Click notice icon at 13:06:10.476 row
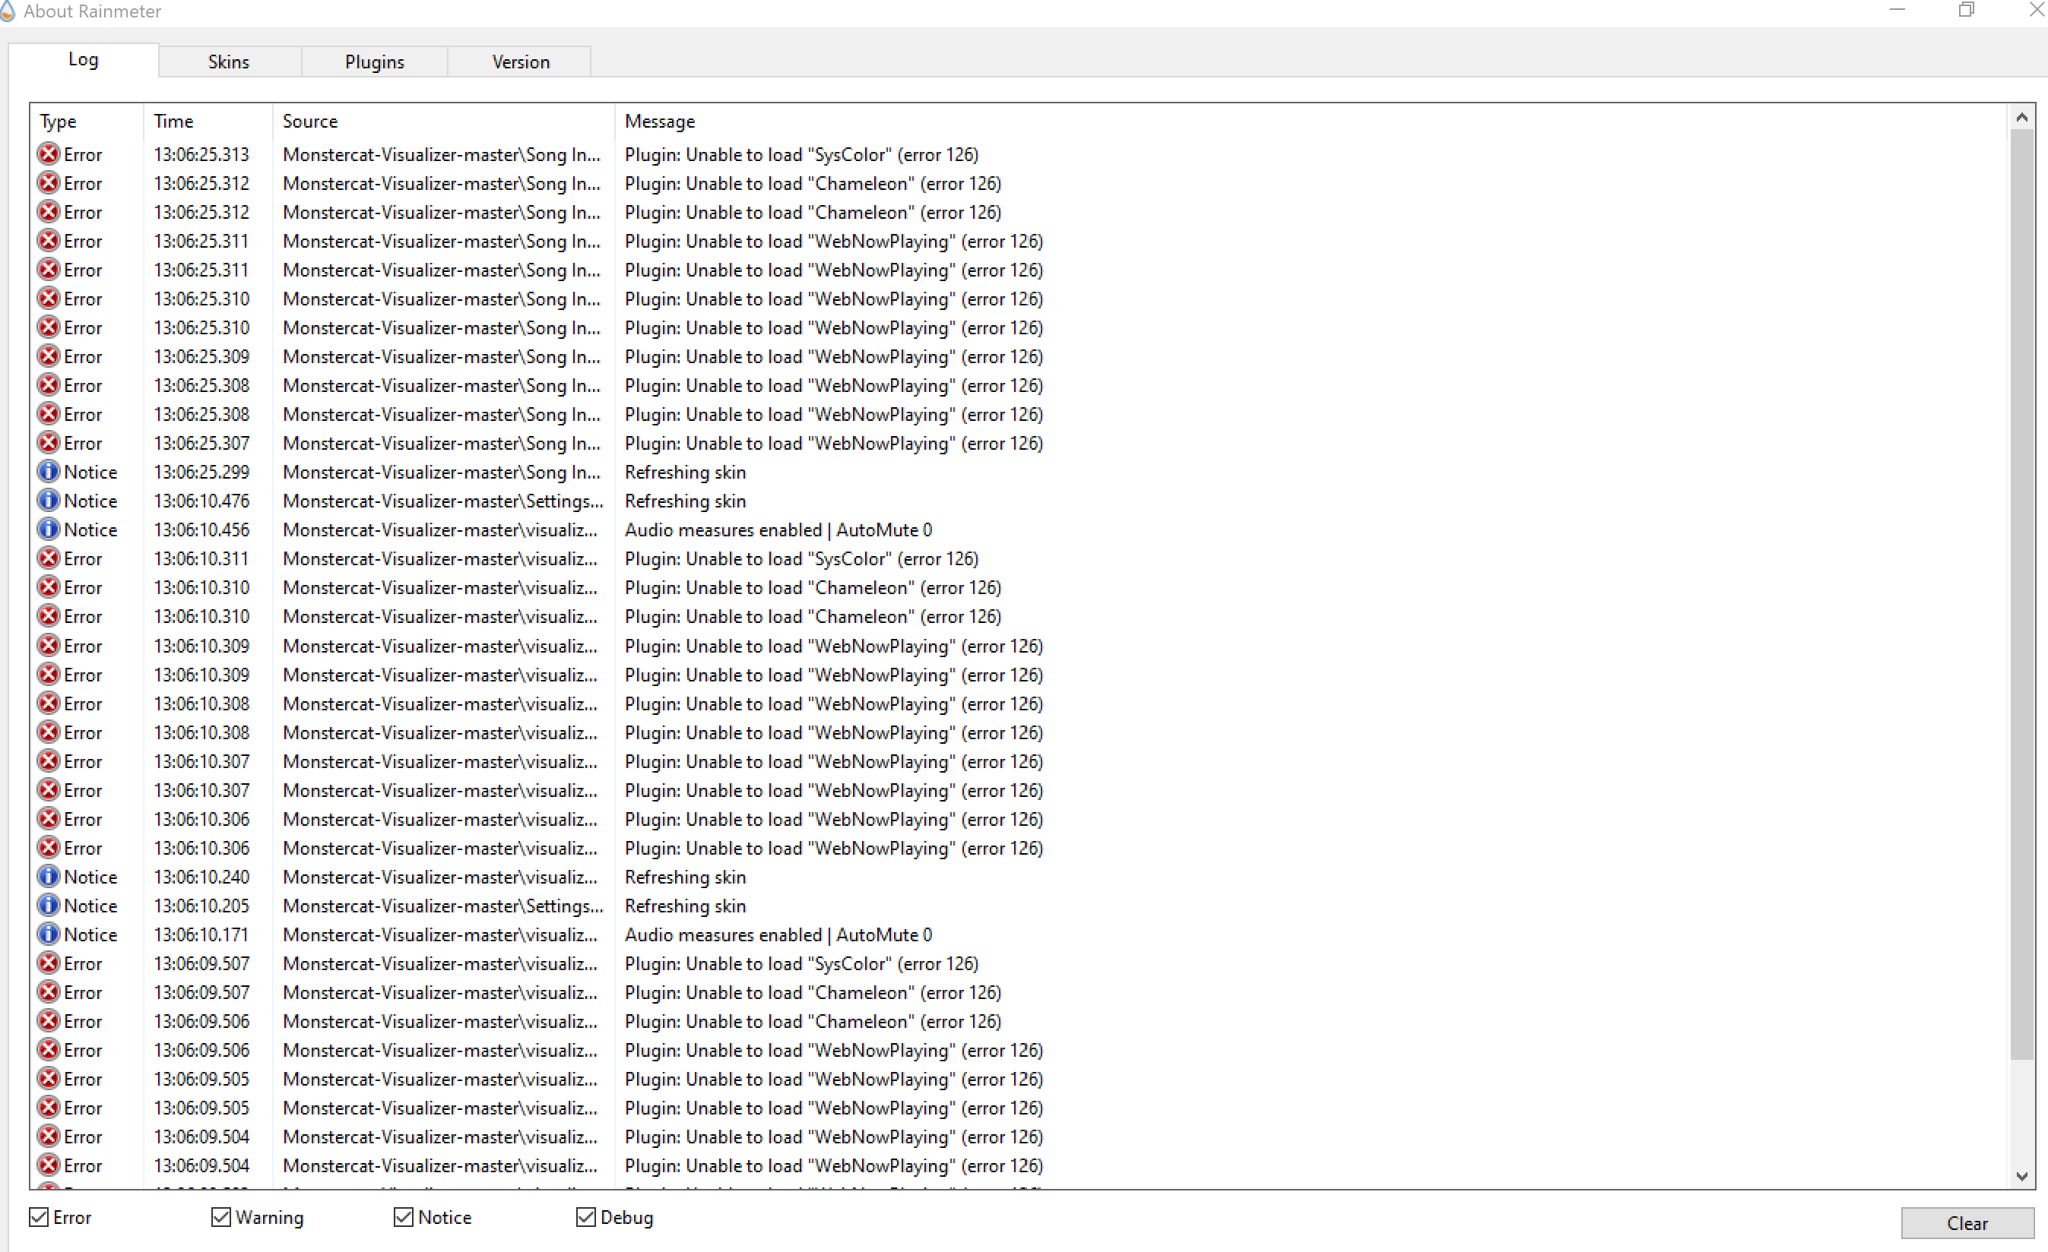Image resolution: width=2048 pixels, height=1252 pixels. pos(49,501)
